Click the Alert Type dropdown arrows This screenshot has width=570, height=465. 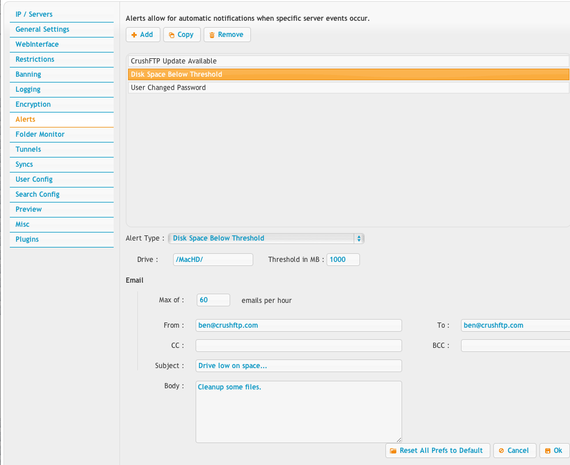(359, 238)
